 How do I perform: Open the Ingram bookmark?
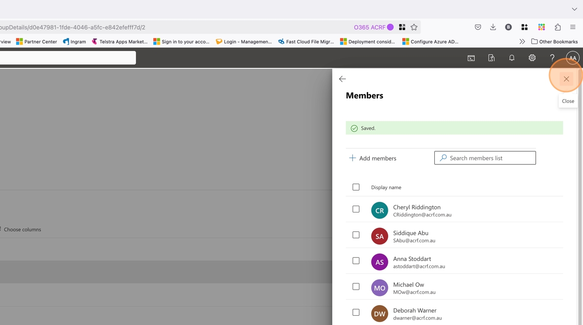(x=74, y=42)
